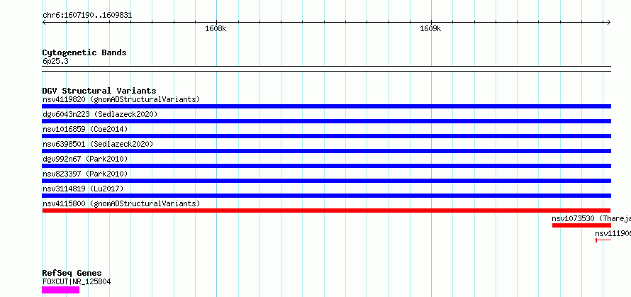
Task: Select the red bar under nsv1073530
Action: tap(581, 225)
